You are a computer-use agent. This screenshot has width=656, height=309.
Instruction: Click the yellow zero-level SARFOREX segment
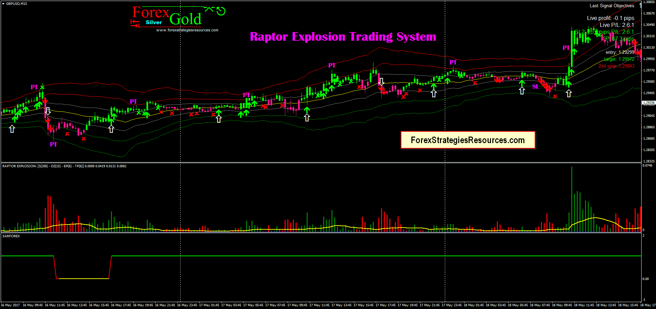(x=83, y=278)
